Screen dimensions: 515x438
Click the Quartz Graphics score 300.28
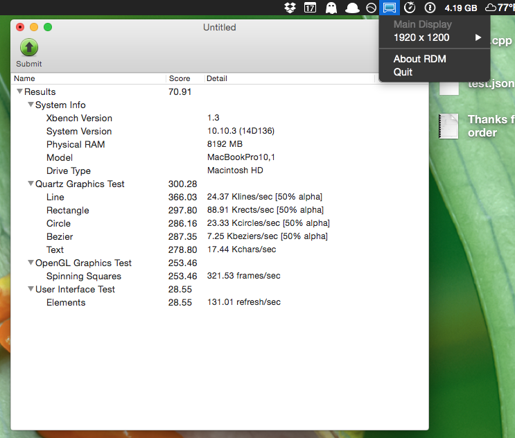coord(182,184)
